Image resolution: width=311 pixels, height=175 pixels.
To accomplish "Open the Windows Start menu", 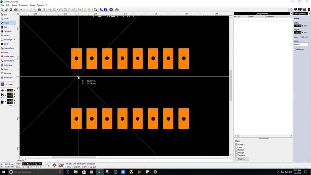I will (4, 172).
